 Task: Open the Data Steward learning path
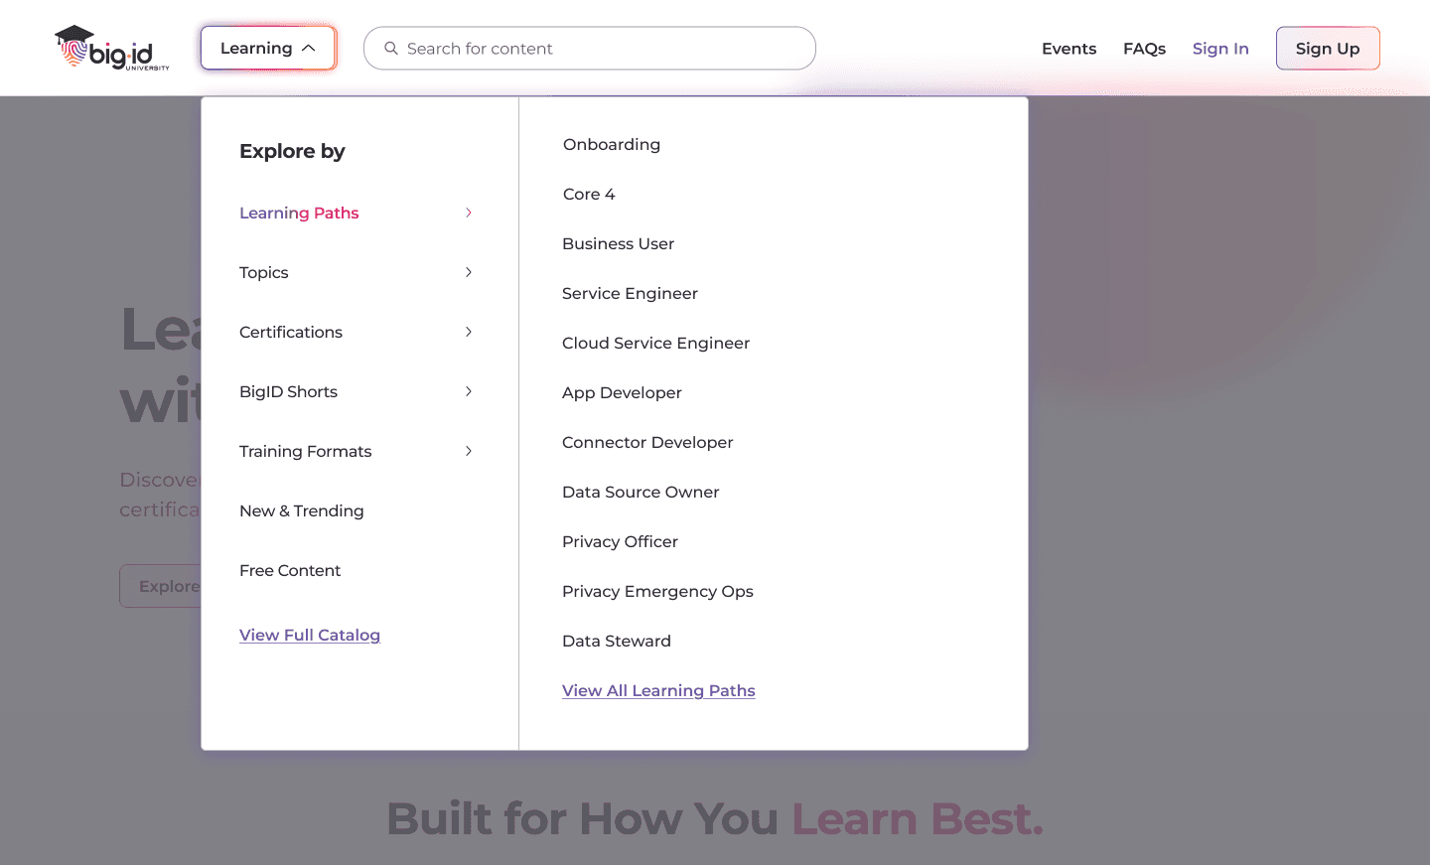pos(617,641)
